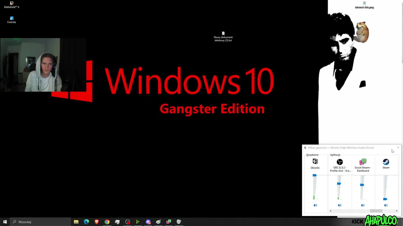Switch to Social Stream taskbar icon
The image size is (403, 226).
(x=169, y=222)
